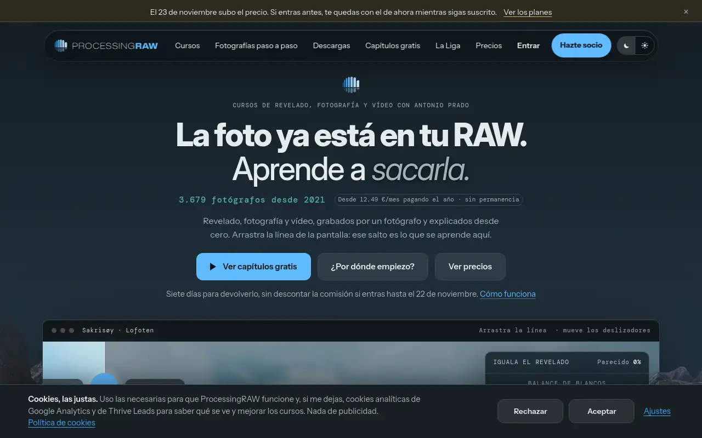
Task: Click Entrar to log in
Action: [528, 45]
